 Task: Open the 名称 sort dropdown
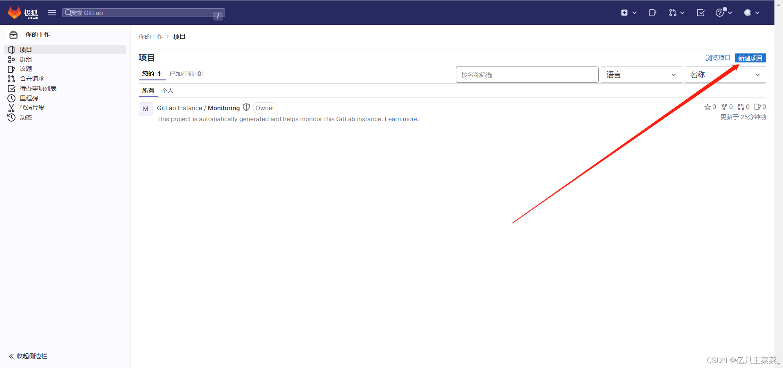(725, 75)
